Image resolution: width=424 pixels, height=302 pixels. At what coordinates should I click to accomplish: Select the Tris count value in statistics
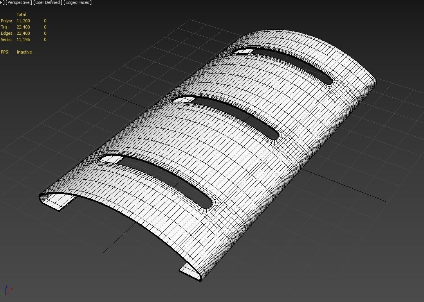(x=23, y=27)
